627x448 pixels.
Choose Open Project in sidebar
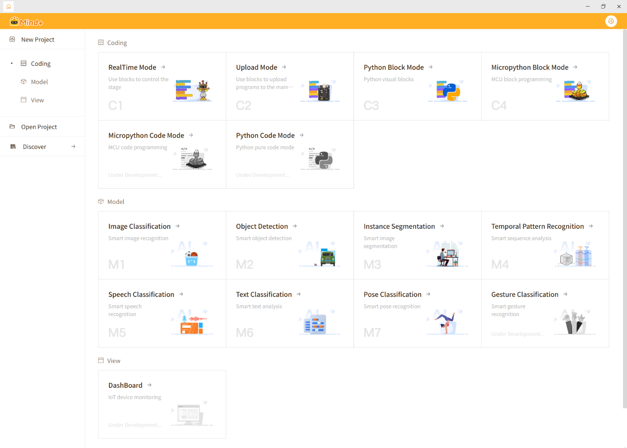39,127
